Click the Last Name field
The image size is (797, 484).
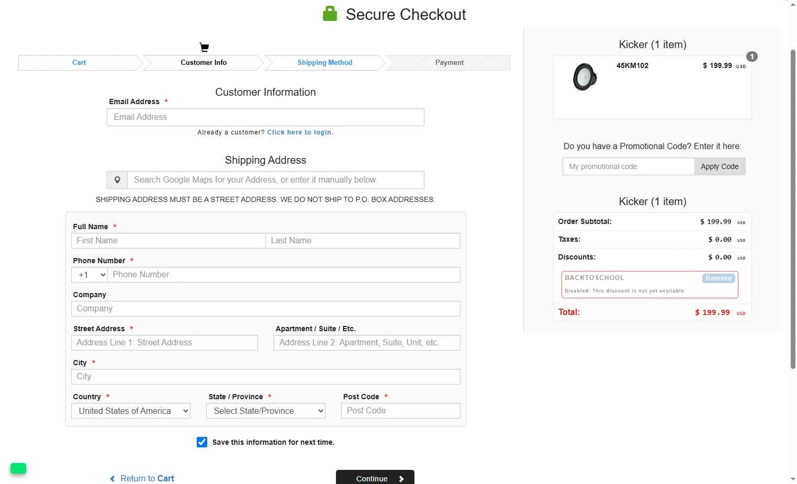(x=363, y=241)
